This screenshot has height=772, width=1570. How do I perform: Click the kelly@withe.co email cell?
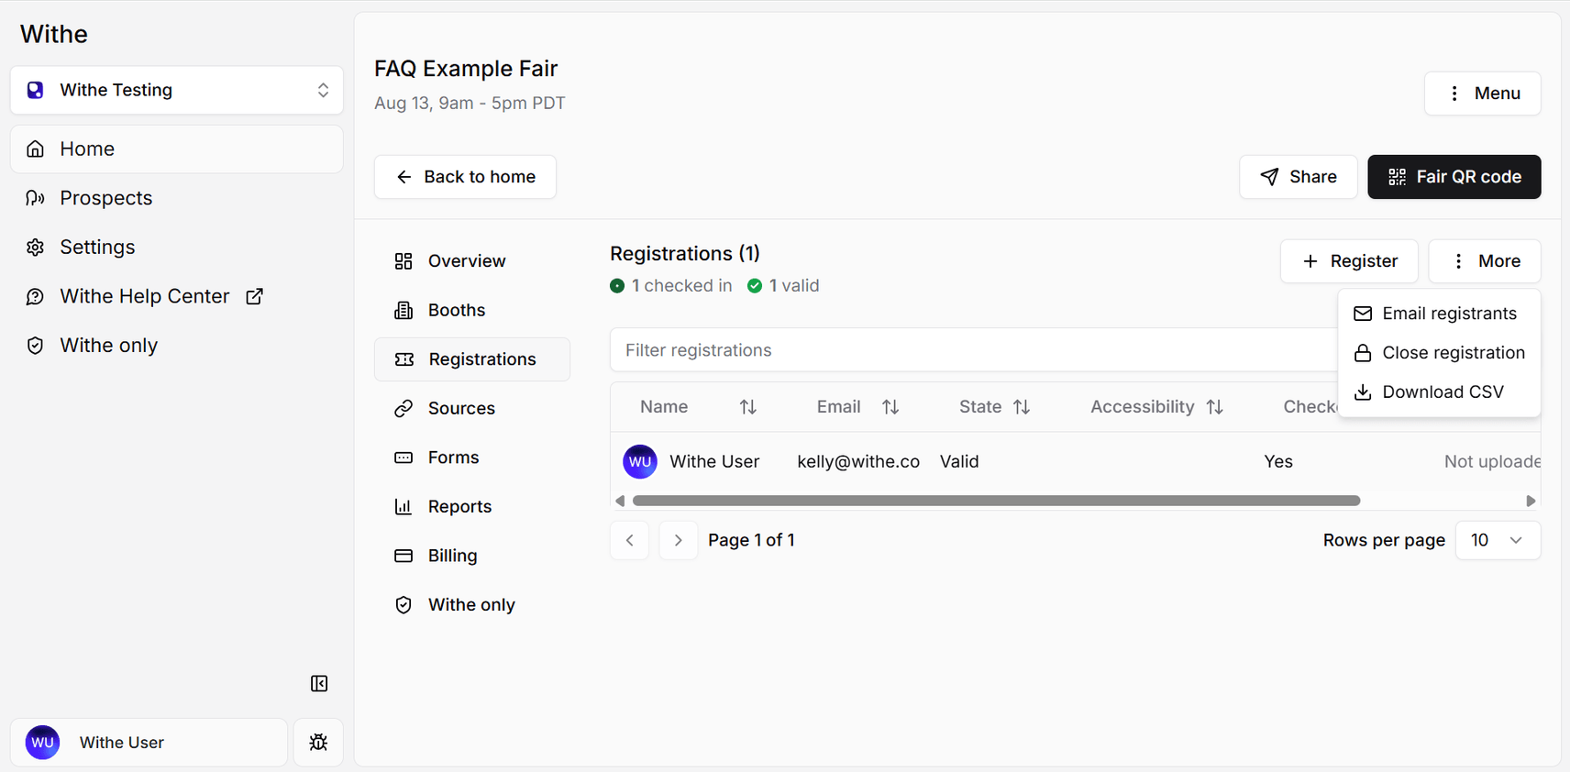pos(858,462)
